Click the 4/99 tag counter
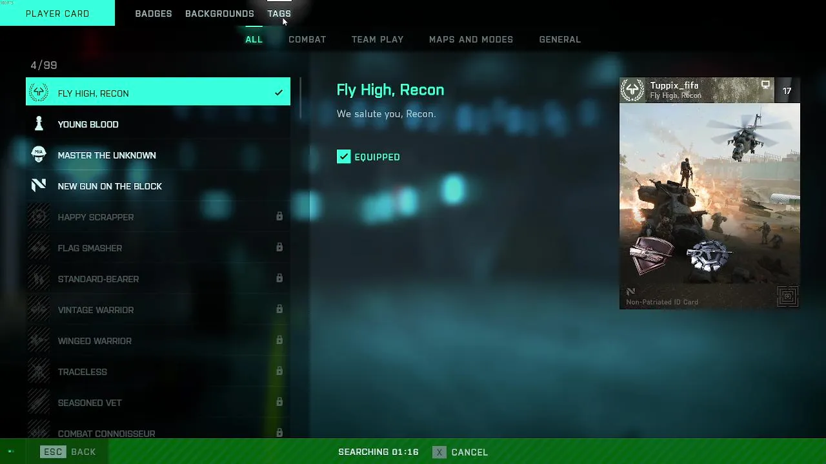The width and height of the screenshot is (826, 464). point(44,65)
